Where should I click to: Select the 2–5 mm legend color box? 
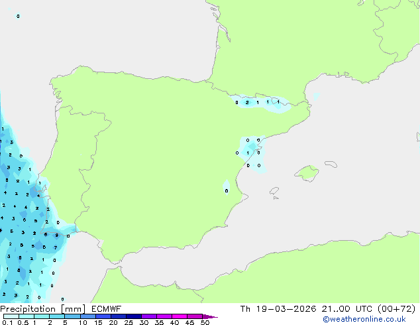click(57, 316)
